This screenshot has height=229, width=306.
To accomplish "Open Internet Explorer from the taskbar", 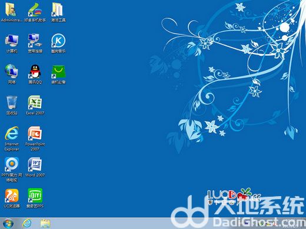I will tap(27, 223).
